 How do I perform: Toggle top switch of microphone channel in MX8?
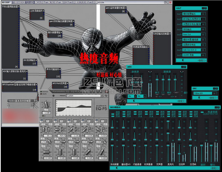[x=169, y=112]
